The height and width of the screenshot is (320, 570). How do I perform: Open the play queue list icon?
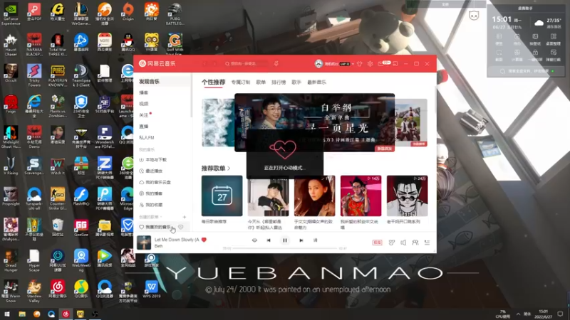click(427, 242)
